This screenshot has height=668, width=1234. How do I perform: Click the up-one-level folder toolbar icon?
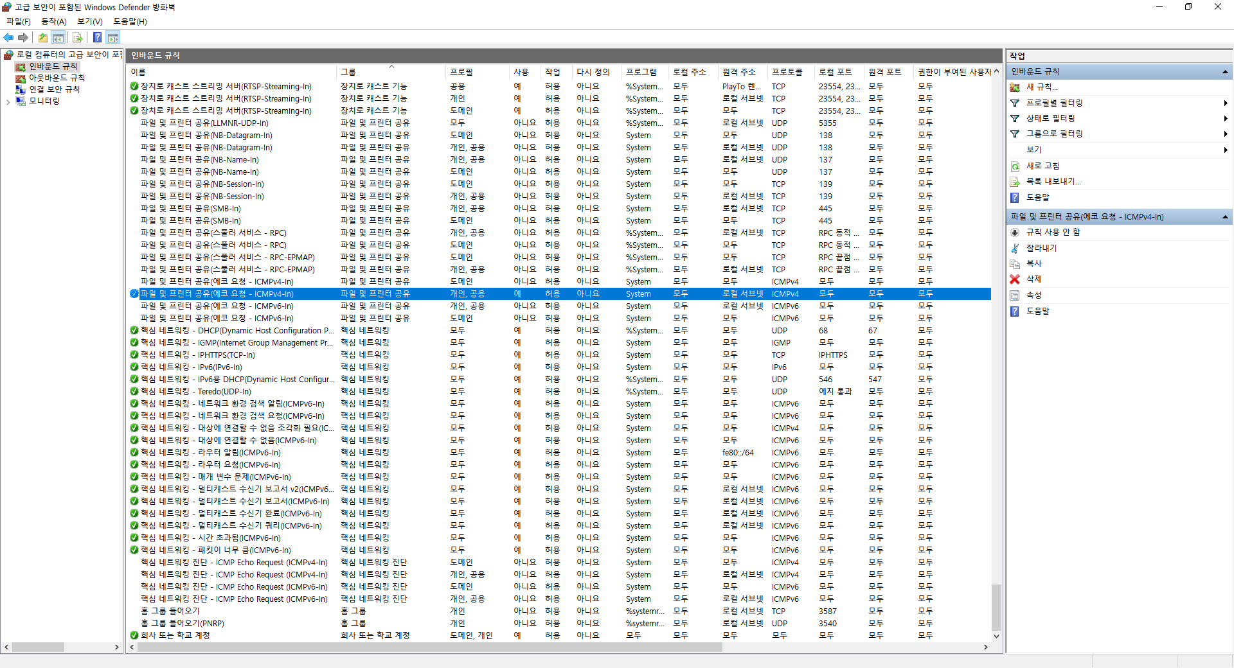(x=42, y=37)
